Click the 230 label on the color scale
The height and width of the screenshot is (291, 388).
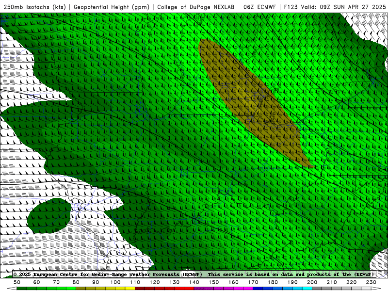[x=371, y=282]
